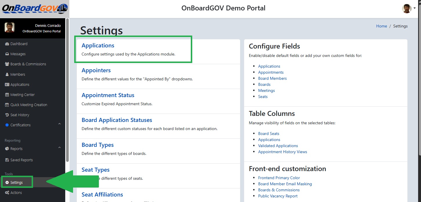Viewport: 421px width, 202px height.
Task: Click the Members person icon
Action: pyautogui.click(x=7, y=74)
